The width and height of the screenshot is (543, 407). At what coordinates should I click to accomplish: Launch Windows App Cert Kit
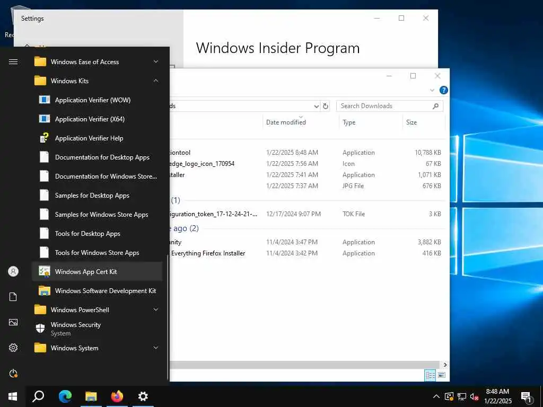(97, 272)
